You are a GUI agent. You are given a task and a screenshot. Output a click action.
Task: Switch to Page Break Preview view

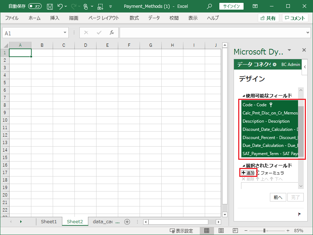tap(235, 231)
